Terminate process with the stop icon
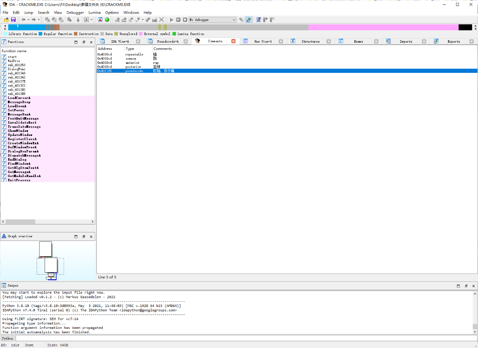This screenshot has width=478, height=348. 185,20
